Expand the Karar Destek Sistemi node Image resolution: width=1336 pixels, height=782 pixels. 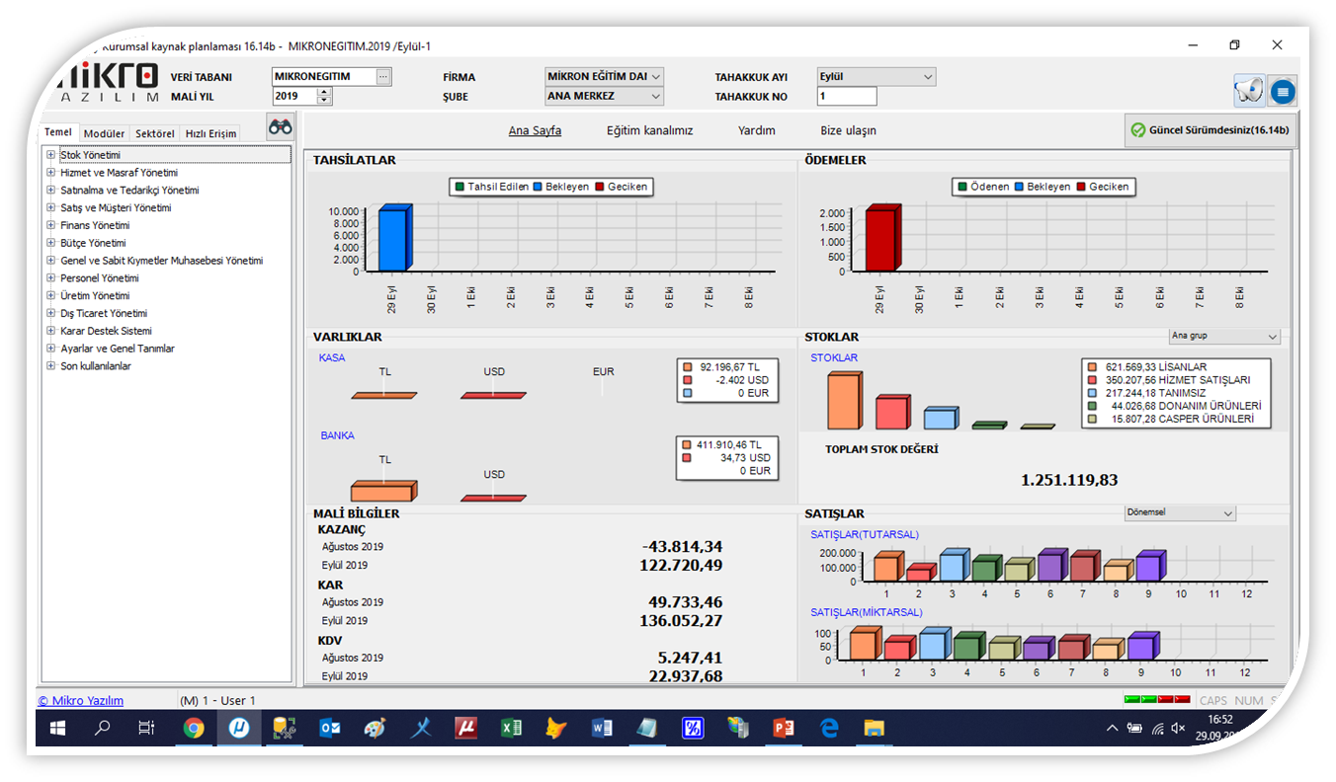tap(50, 331)
